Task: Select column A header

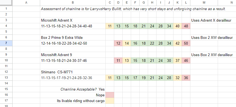Action: (26, 2)
